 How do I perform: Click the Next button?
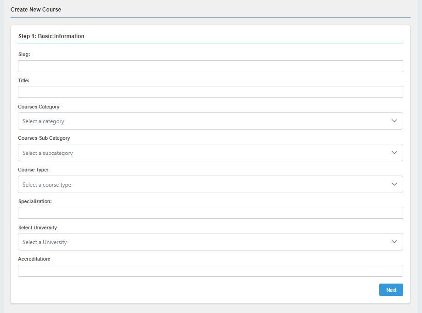[x=391, y=290]
